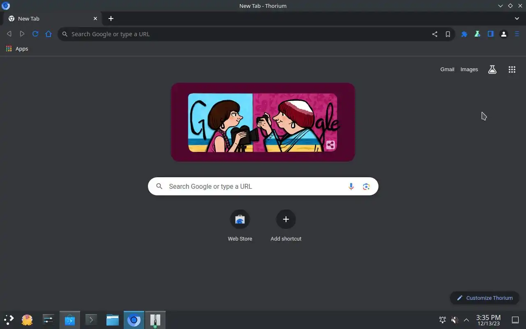Open the window menu icon in title bar
This screenshot has height=329, width=526.
6,6
